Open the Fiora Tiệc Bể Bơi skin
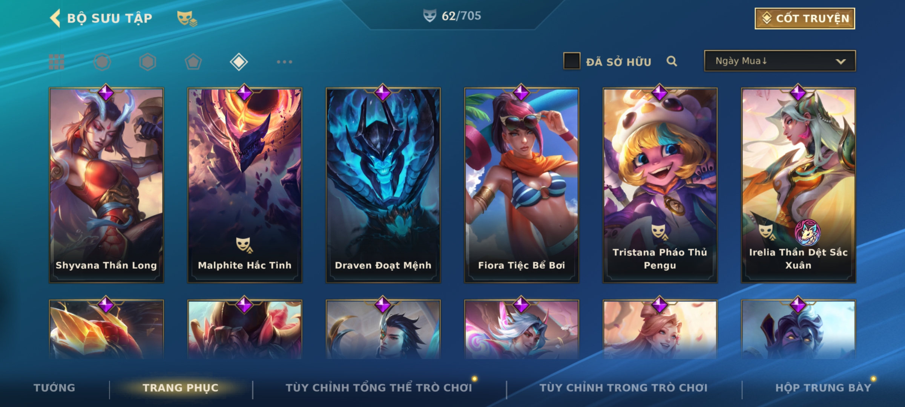Image resolution: width=905 pixels, height=407 pixels. point(522,185)
